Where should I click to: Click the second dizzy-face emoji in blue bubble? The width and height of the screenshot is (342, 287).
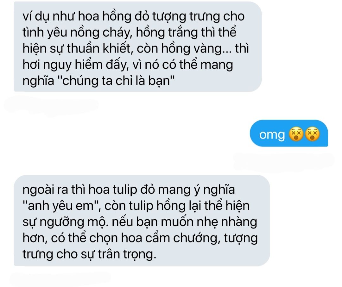(x=312, y=134)
